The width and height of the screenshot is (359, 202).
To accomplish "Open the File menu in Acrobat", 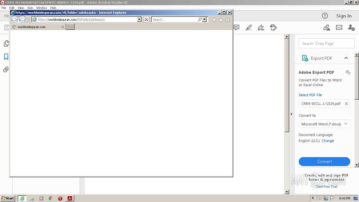I will point(4,8).
